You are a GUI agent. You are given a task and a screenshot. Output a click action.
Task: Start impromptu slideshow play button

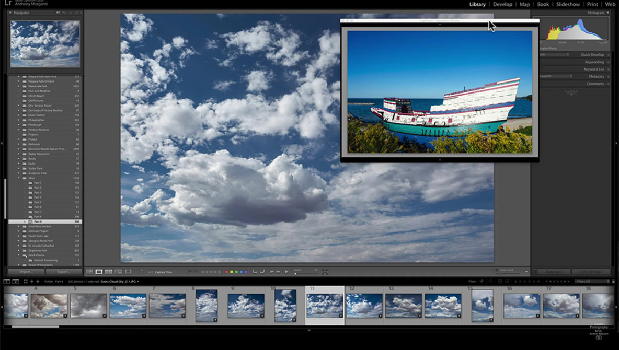click(x=286, y=272)
